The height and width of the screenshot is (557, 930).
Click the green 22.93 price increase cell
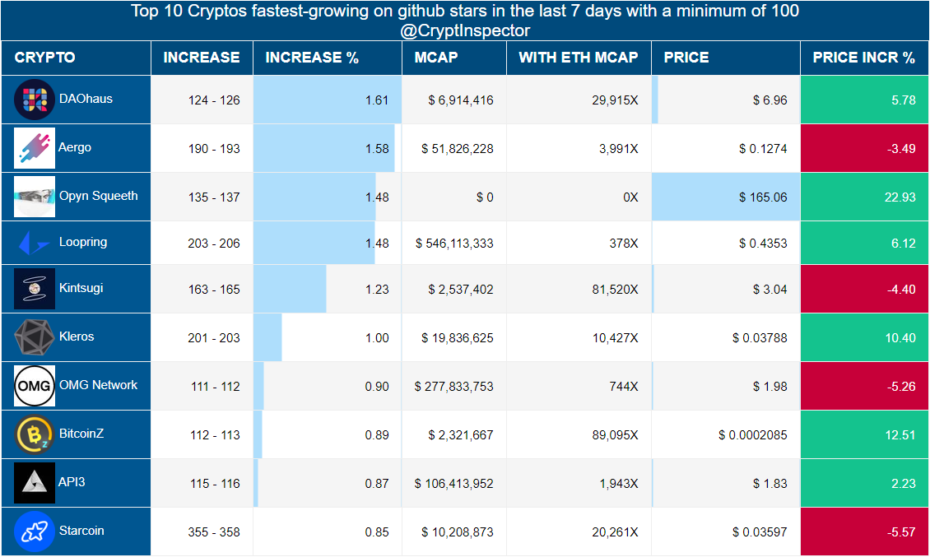coord(864,197)
